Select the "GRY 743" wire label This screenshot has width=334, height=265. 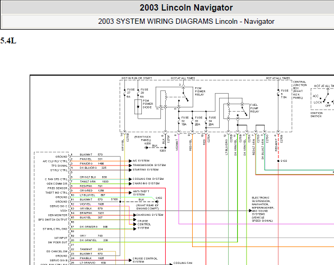[91, 236]
